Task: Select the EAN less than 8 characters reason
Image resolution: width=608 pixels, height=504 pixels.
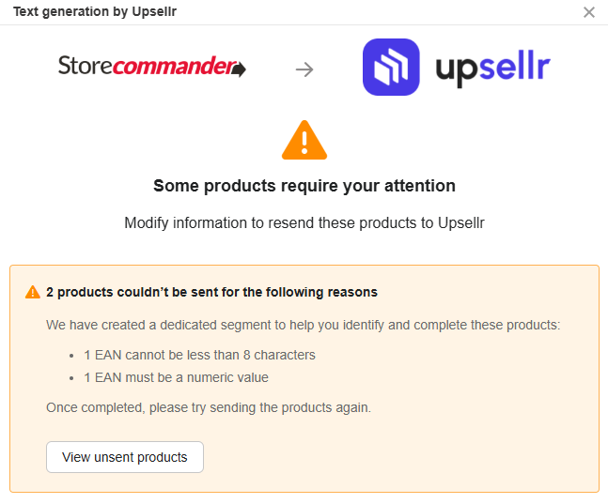Action: (199, 355)
